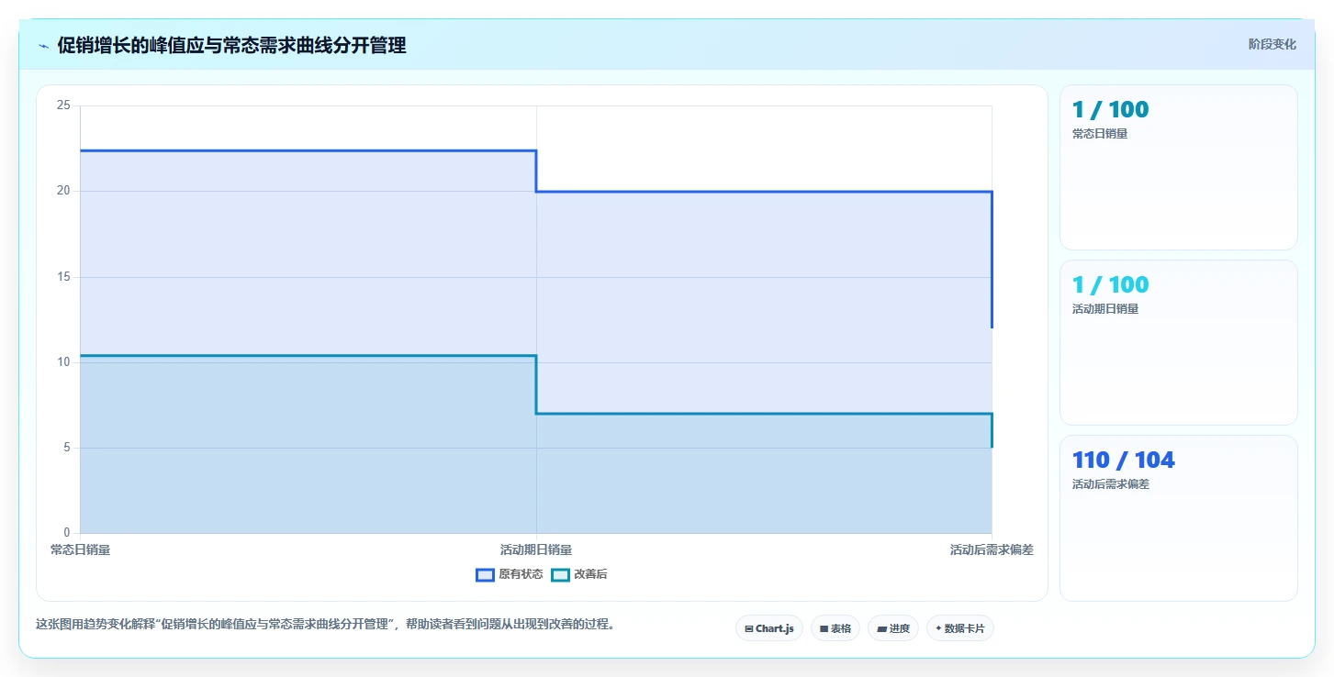Image resolution: width=1334 pixels, height=677 pixels.
Task: Click the y-axis value 10
Action: point(63,361)
